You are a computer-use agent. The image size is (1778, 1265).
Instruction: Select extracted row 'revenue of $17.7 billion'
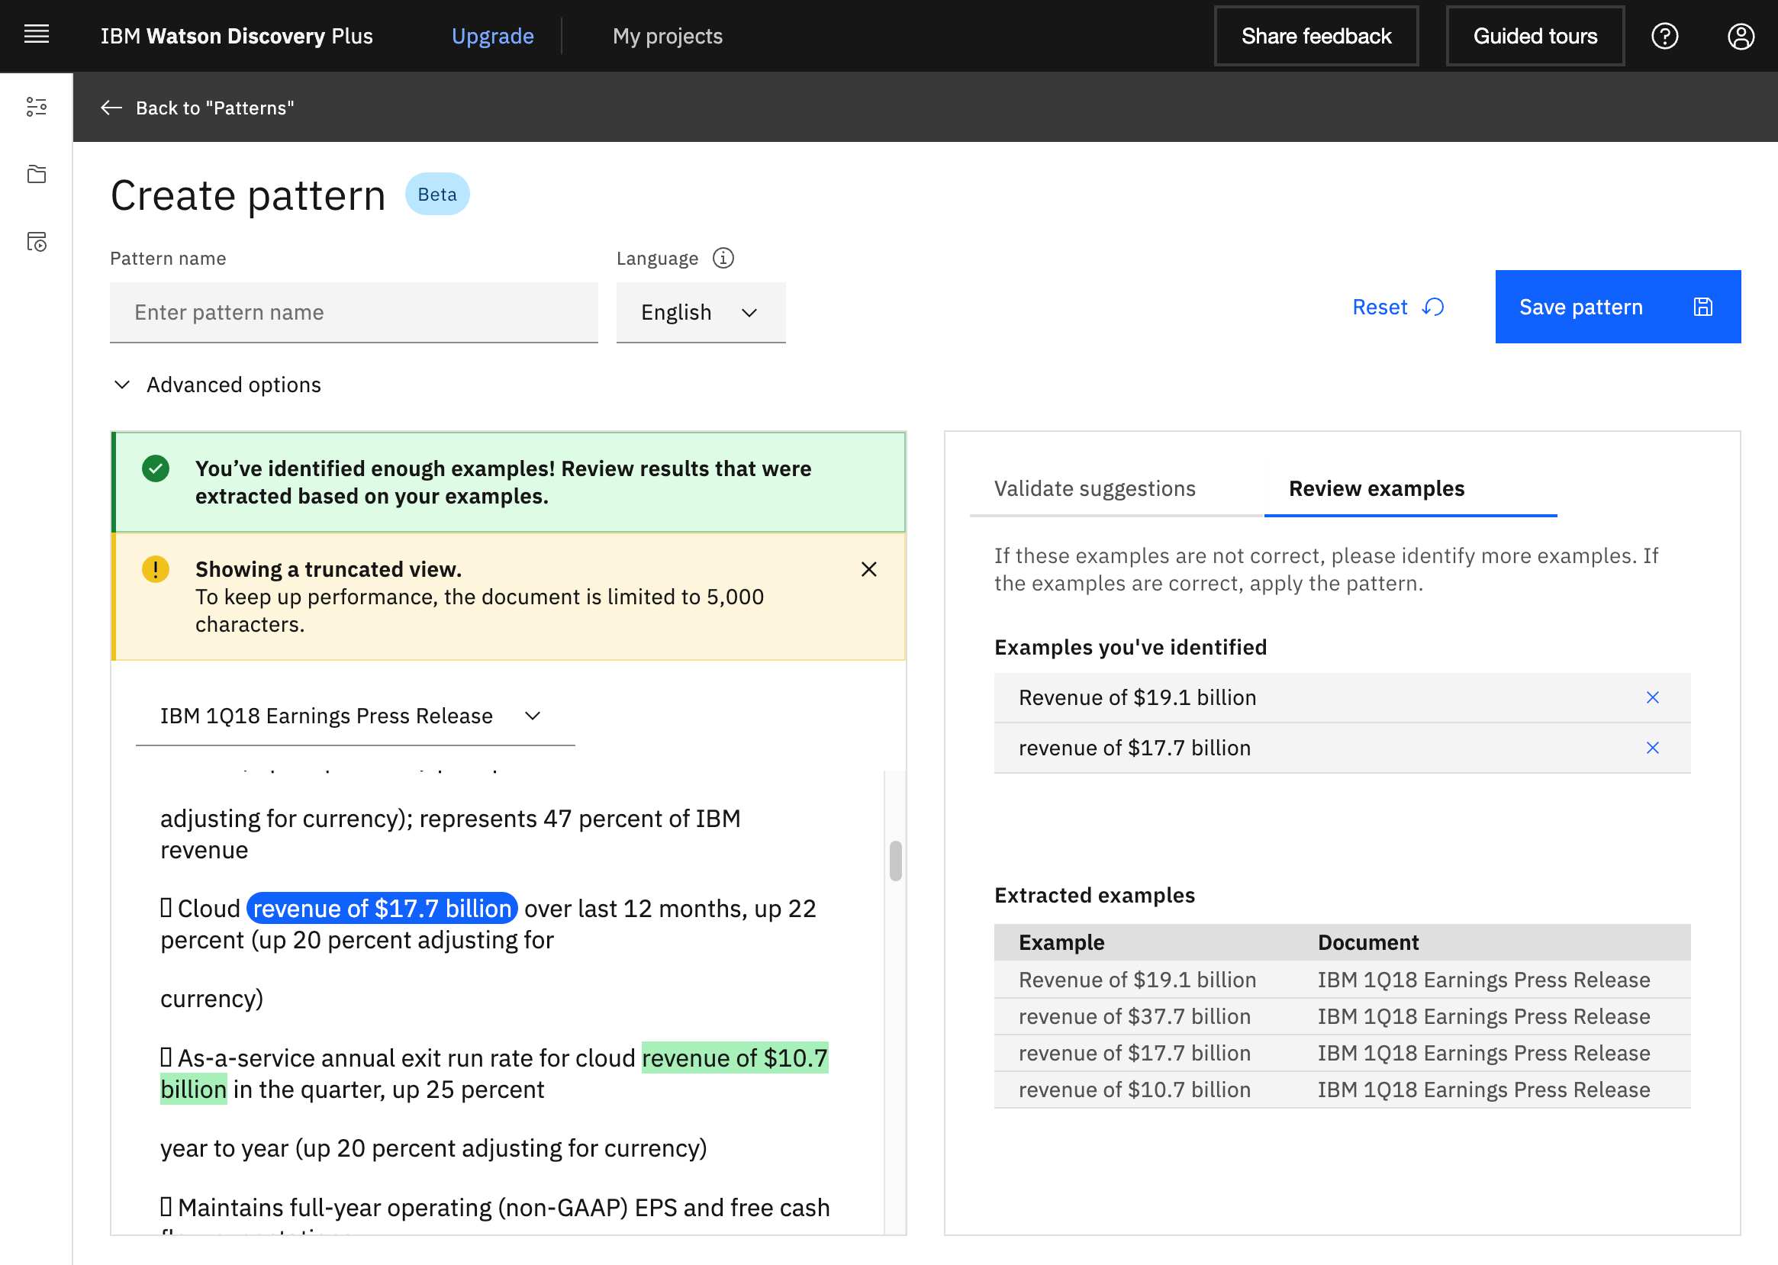1342,1053
